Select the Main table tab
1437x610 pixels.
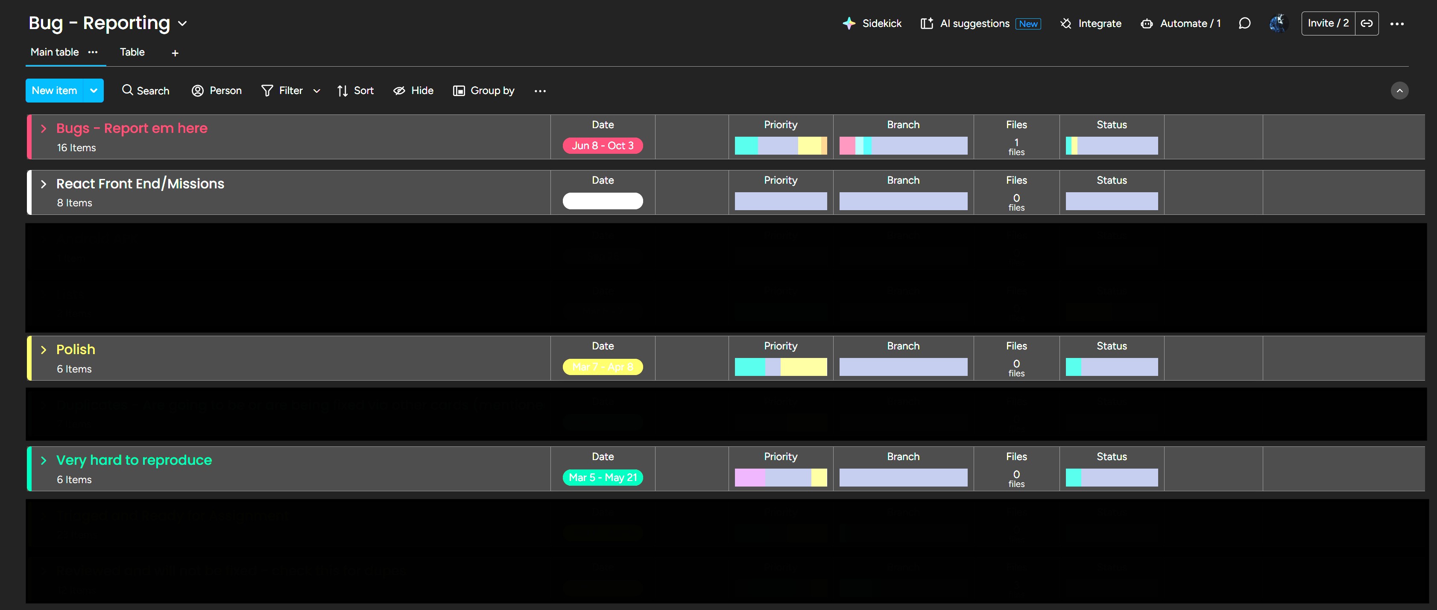[53, 52]
